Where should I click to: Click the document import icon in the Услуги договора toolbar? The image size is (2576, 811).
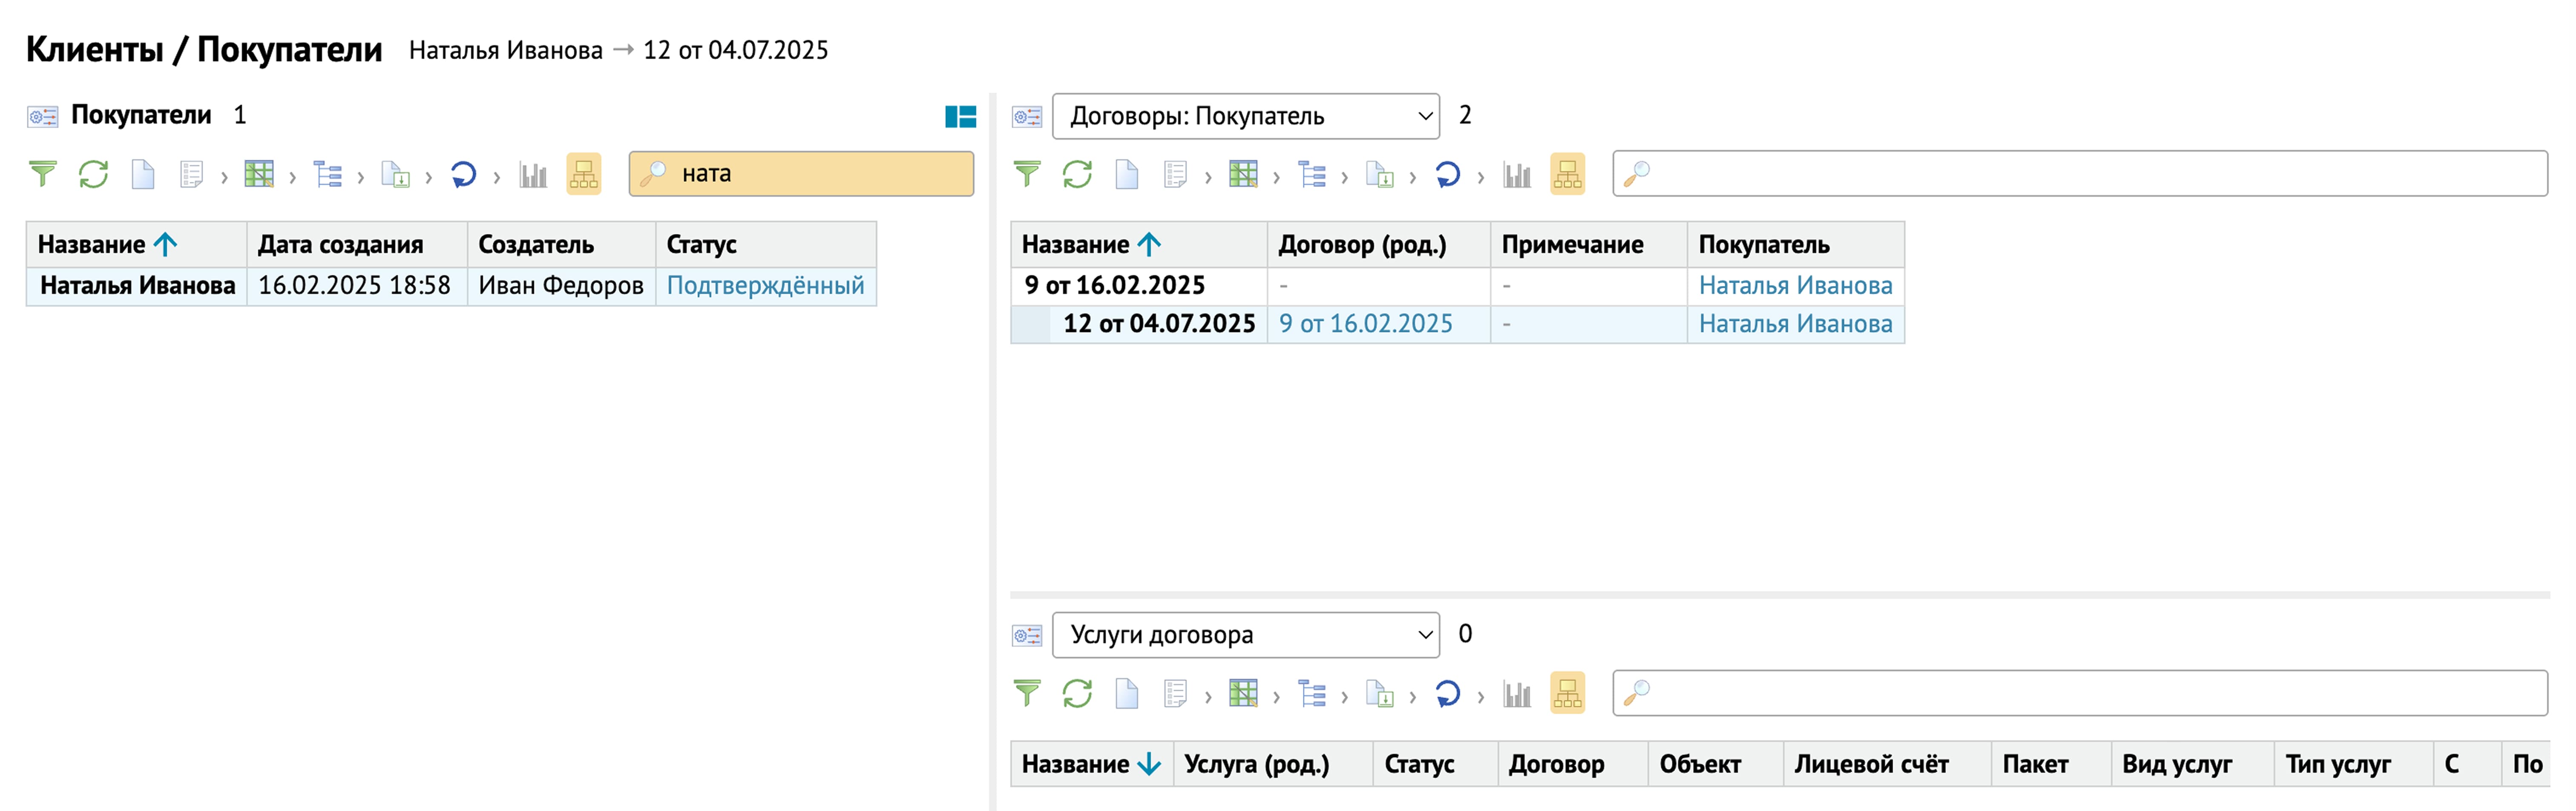[1379, 693]
